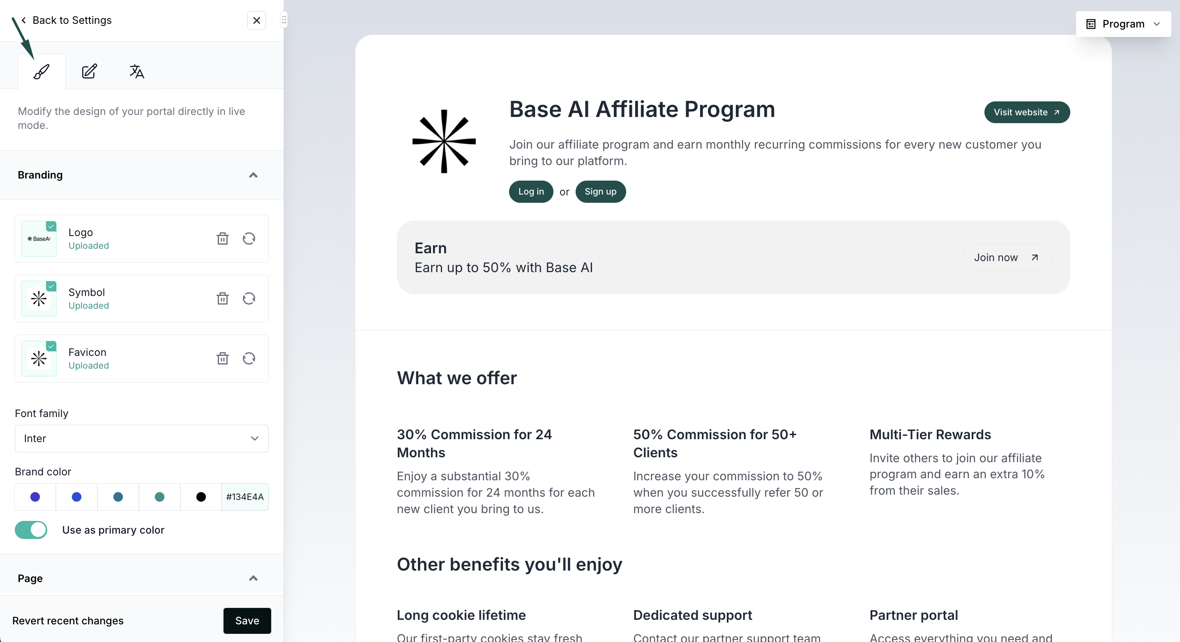Select the black brand color swatch

tap(201, 497)
